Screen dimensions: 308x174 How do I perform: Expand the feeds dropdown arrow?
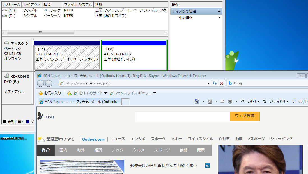(x=216, y=101)
